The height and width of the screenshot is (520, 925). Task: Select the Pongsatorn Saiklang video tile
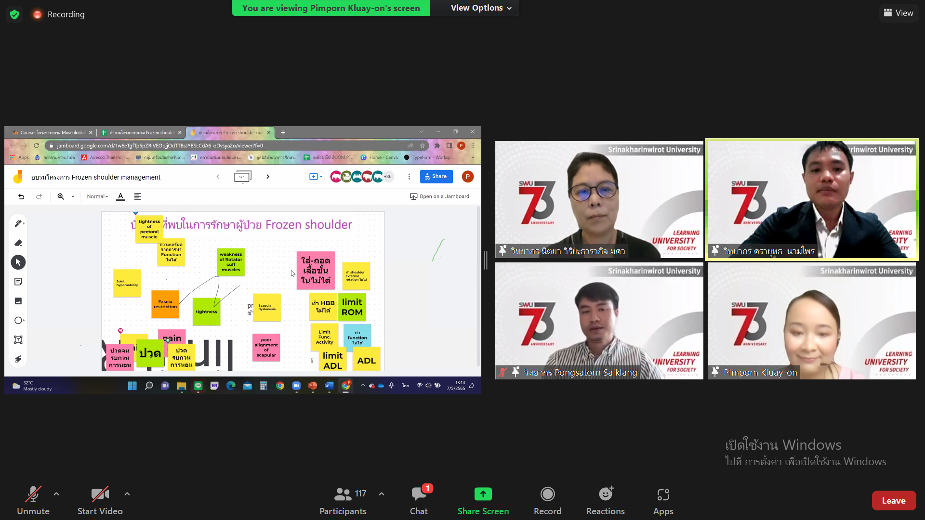pos(599,321)
